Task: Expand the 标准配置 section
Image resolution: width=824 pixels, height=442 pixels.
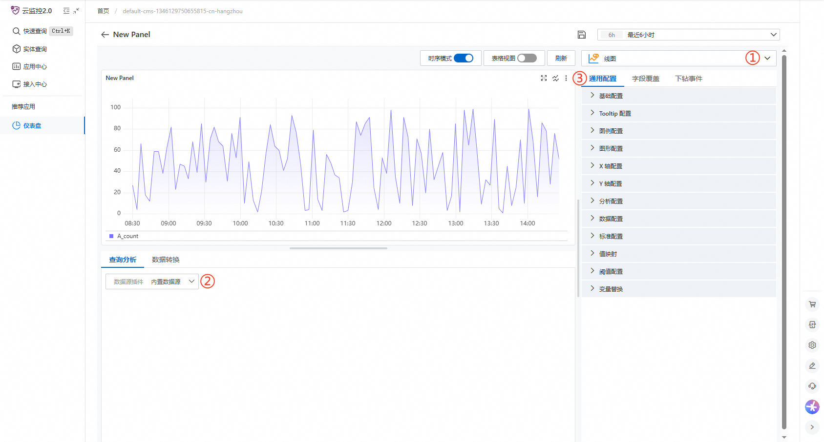Action: tap(678, 236)
